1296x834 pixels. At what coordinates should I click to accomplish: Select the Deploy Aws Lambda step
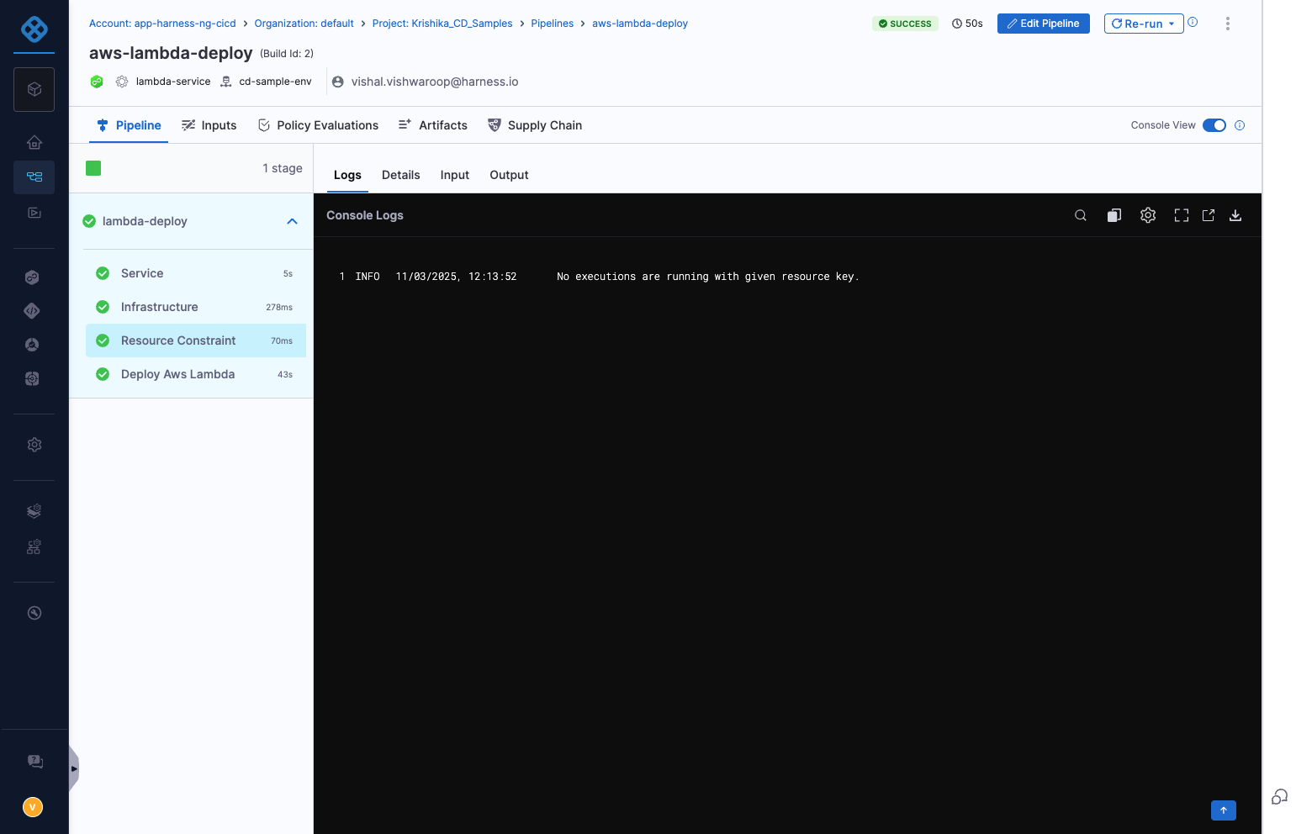coord(196,374)
